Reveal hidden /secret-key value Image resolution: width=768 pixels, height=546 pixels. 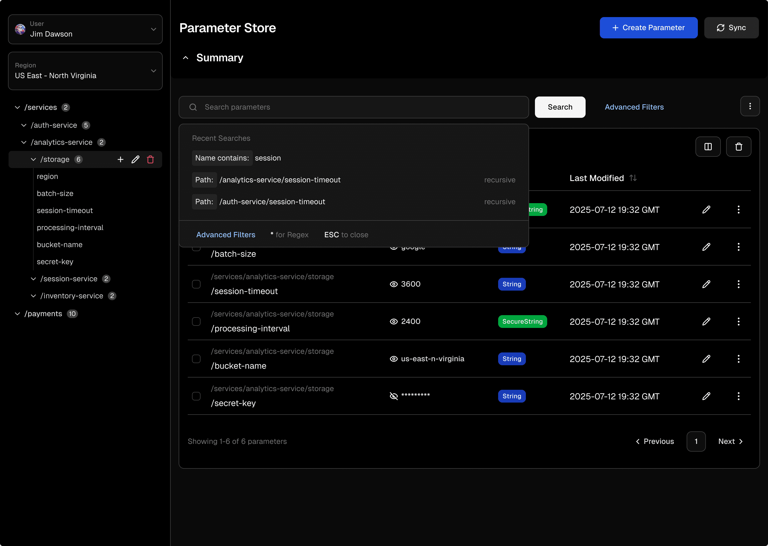click(x=393, y=396)
